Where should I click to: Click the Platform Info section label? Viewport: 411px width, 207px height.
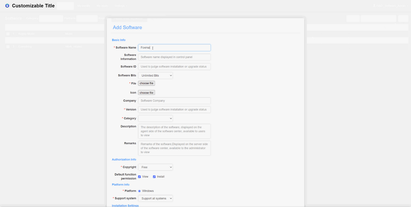point(120,185)
